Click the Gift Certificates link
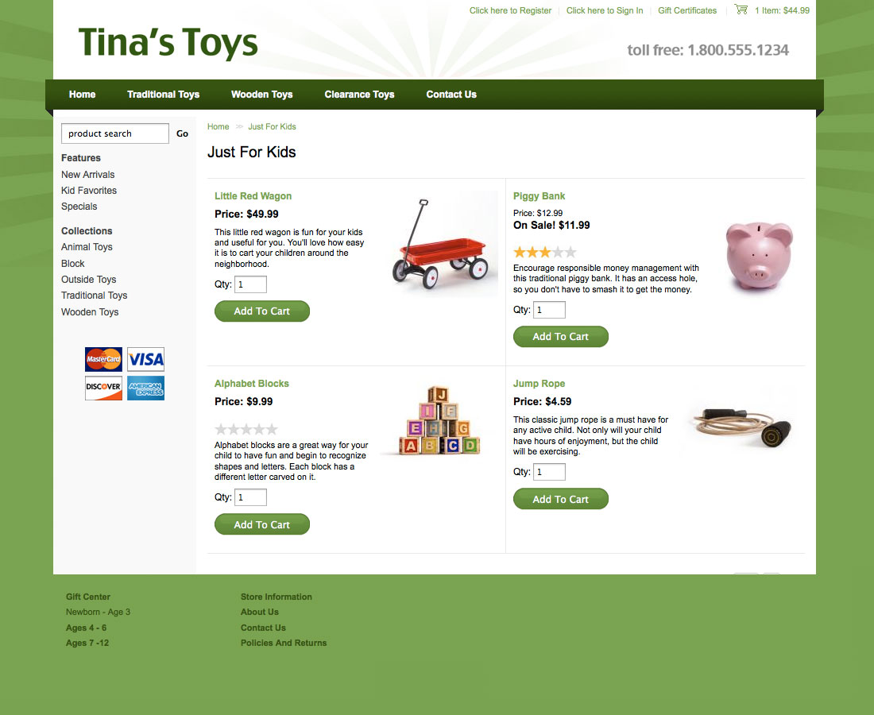Viewport: 874px width, 715px height. click(x=687, y=10)
